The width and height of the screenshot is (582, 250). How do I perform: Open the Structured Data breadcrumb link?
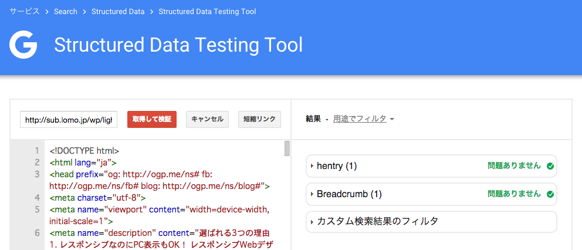(x=118, y=12)
